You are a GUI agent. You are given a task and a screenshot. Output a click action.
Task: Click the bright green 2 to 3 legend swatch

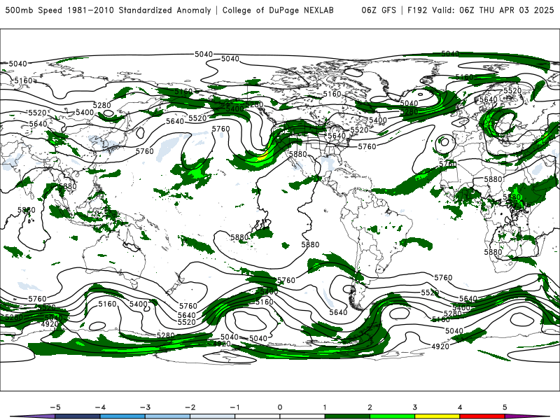392,416
